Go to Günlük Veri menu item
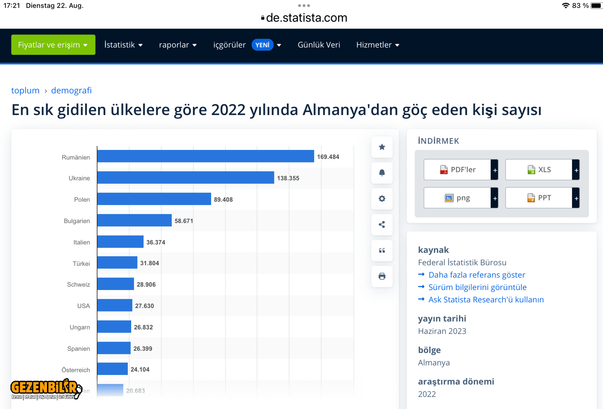603x409 pixels. click(x=319, y=45)
